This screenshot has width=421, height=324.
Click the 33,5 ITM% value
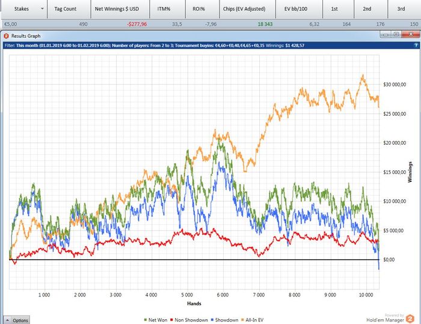pyautogui.click(x=177, y=24)
